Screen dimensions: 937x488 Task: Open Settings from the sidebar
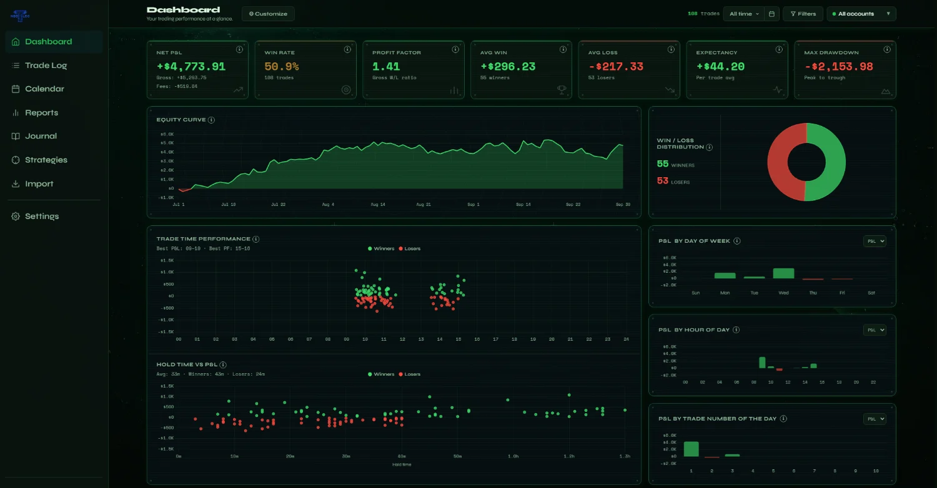(54, 217)
